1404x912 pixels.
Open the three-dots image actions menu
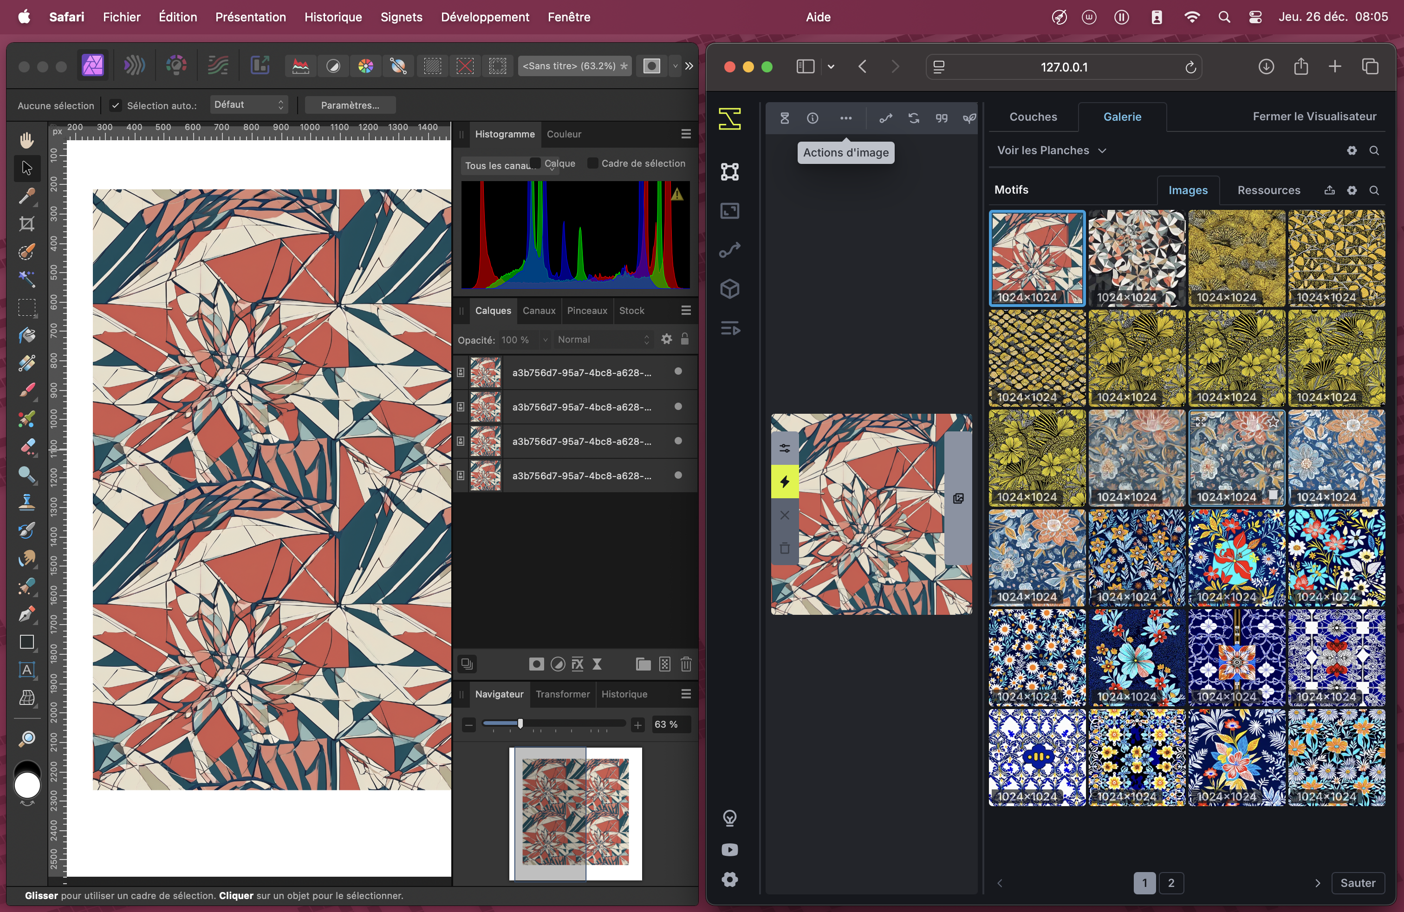(x=846, y=118)
